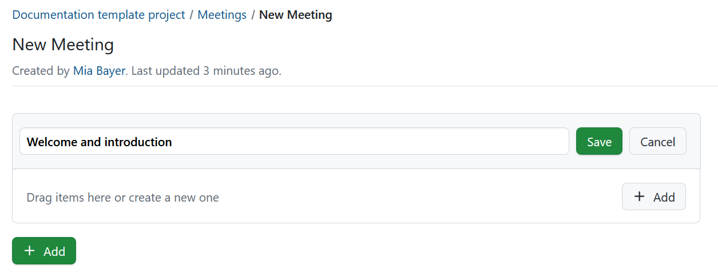Image resolution: width=718 pixels, height=273 pixels.
Task: Click the word 'Add' on the gray button
Action: click(x=664, y=198)
